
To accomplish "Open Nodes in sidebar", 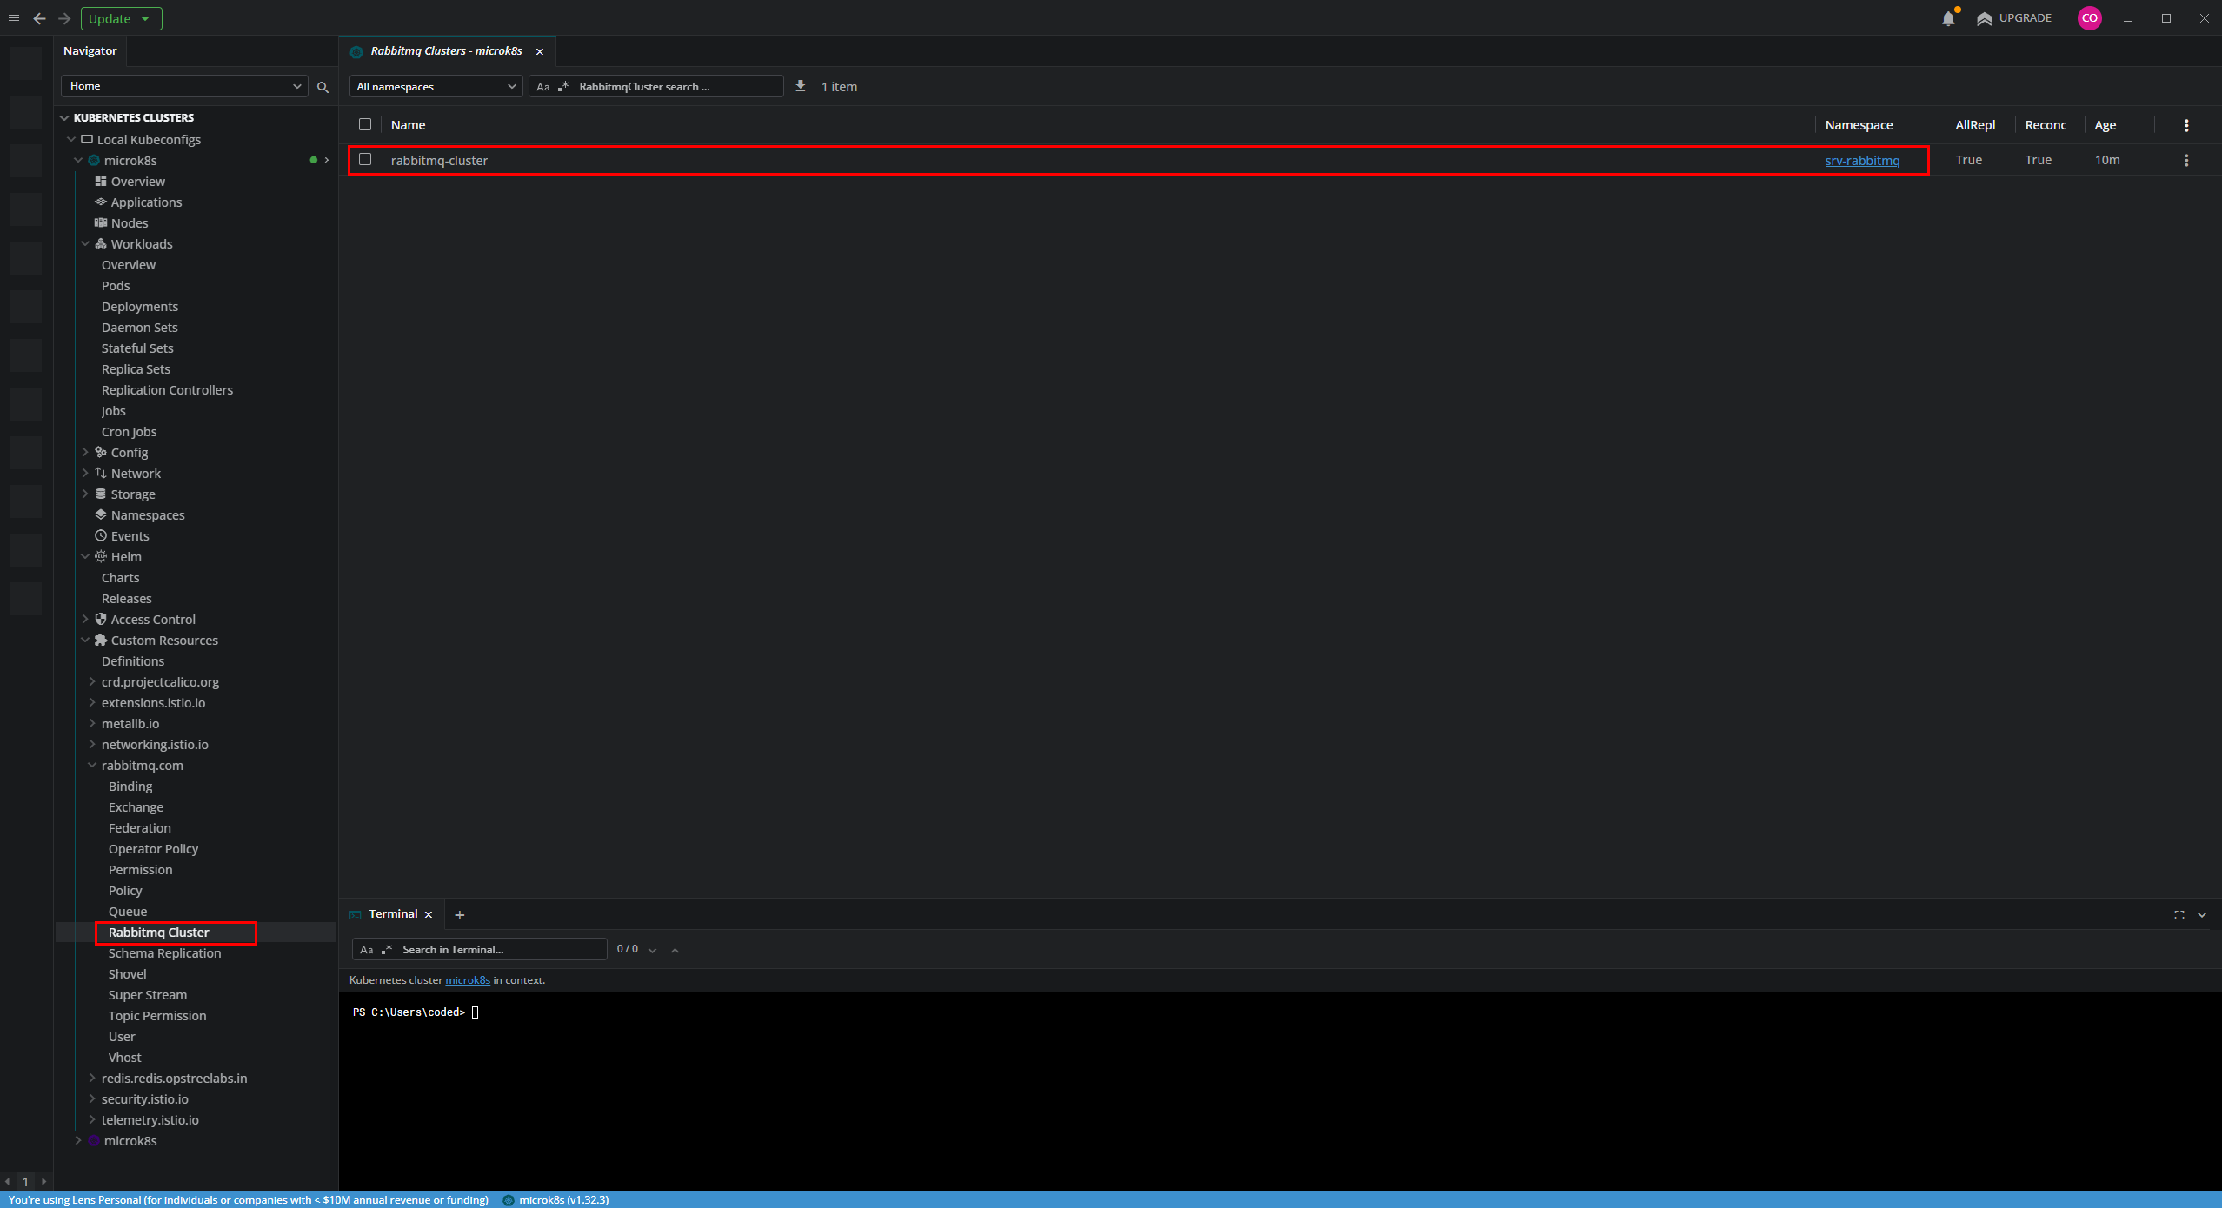I will (x=130, y=222).
